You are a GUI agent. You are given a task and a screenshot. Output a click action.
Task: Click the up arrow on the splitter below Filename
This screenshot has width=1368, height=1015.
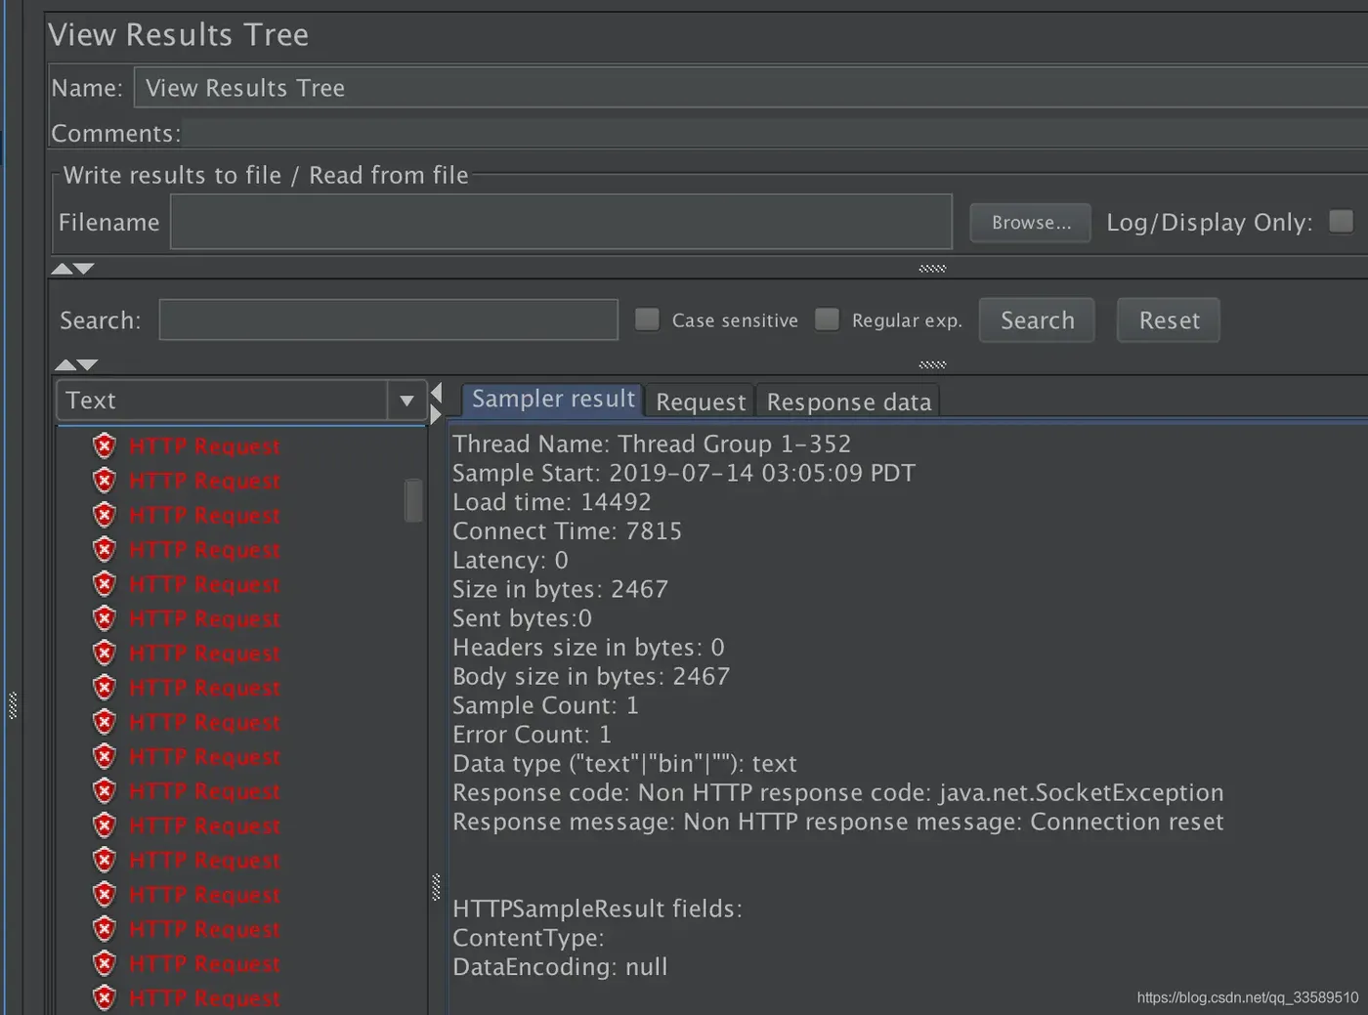coord(62,269)
